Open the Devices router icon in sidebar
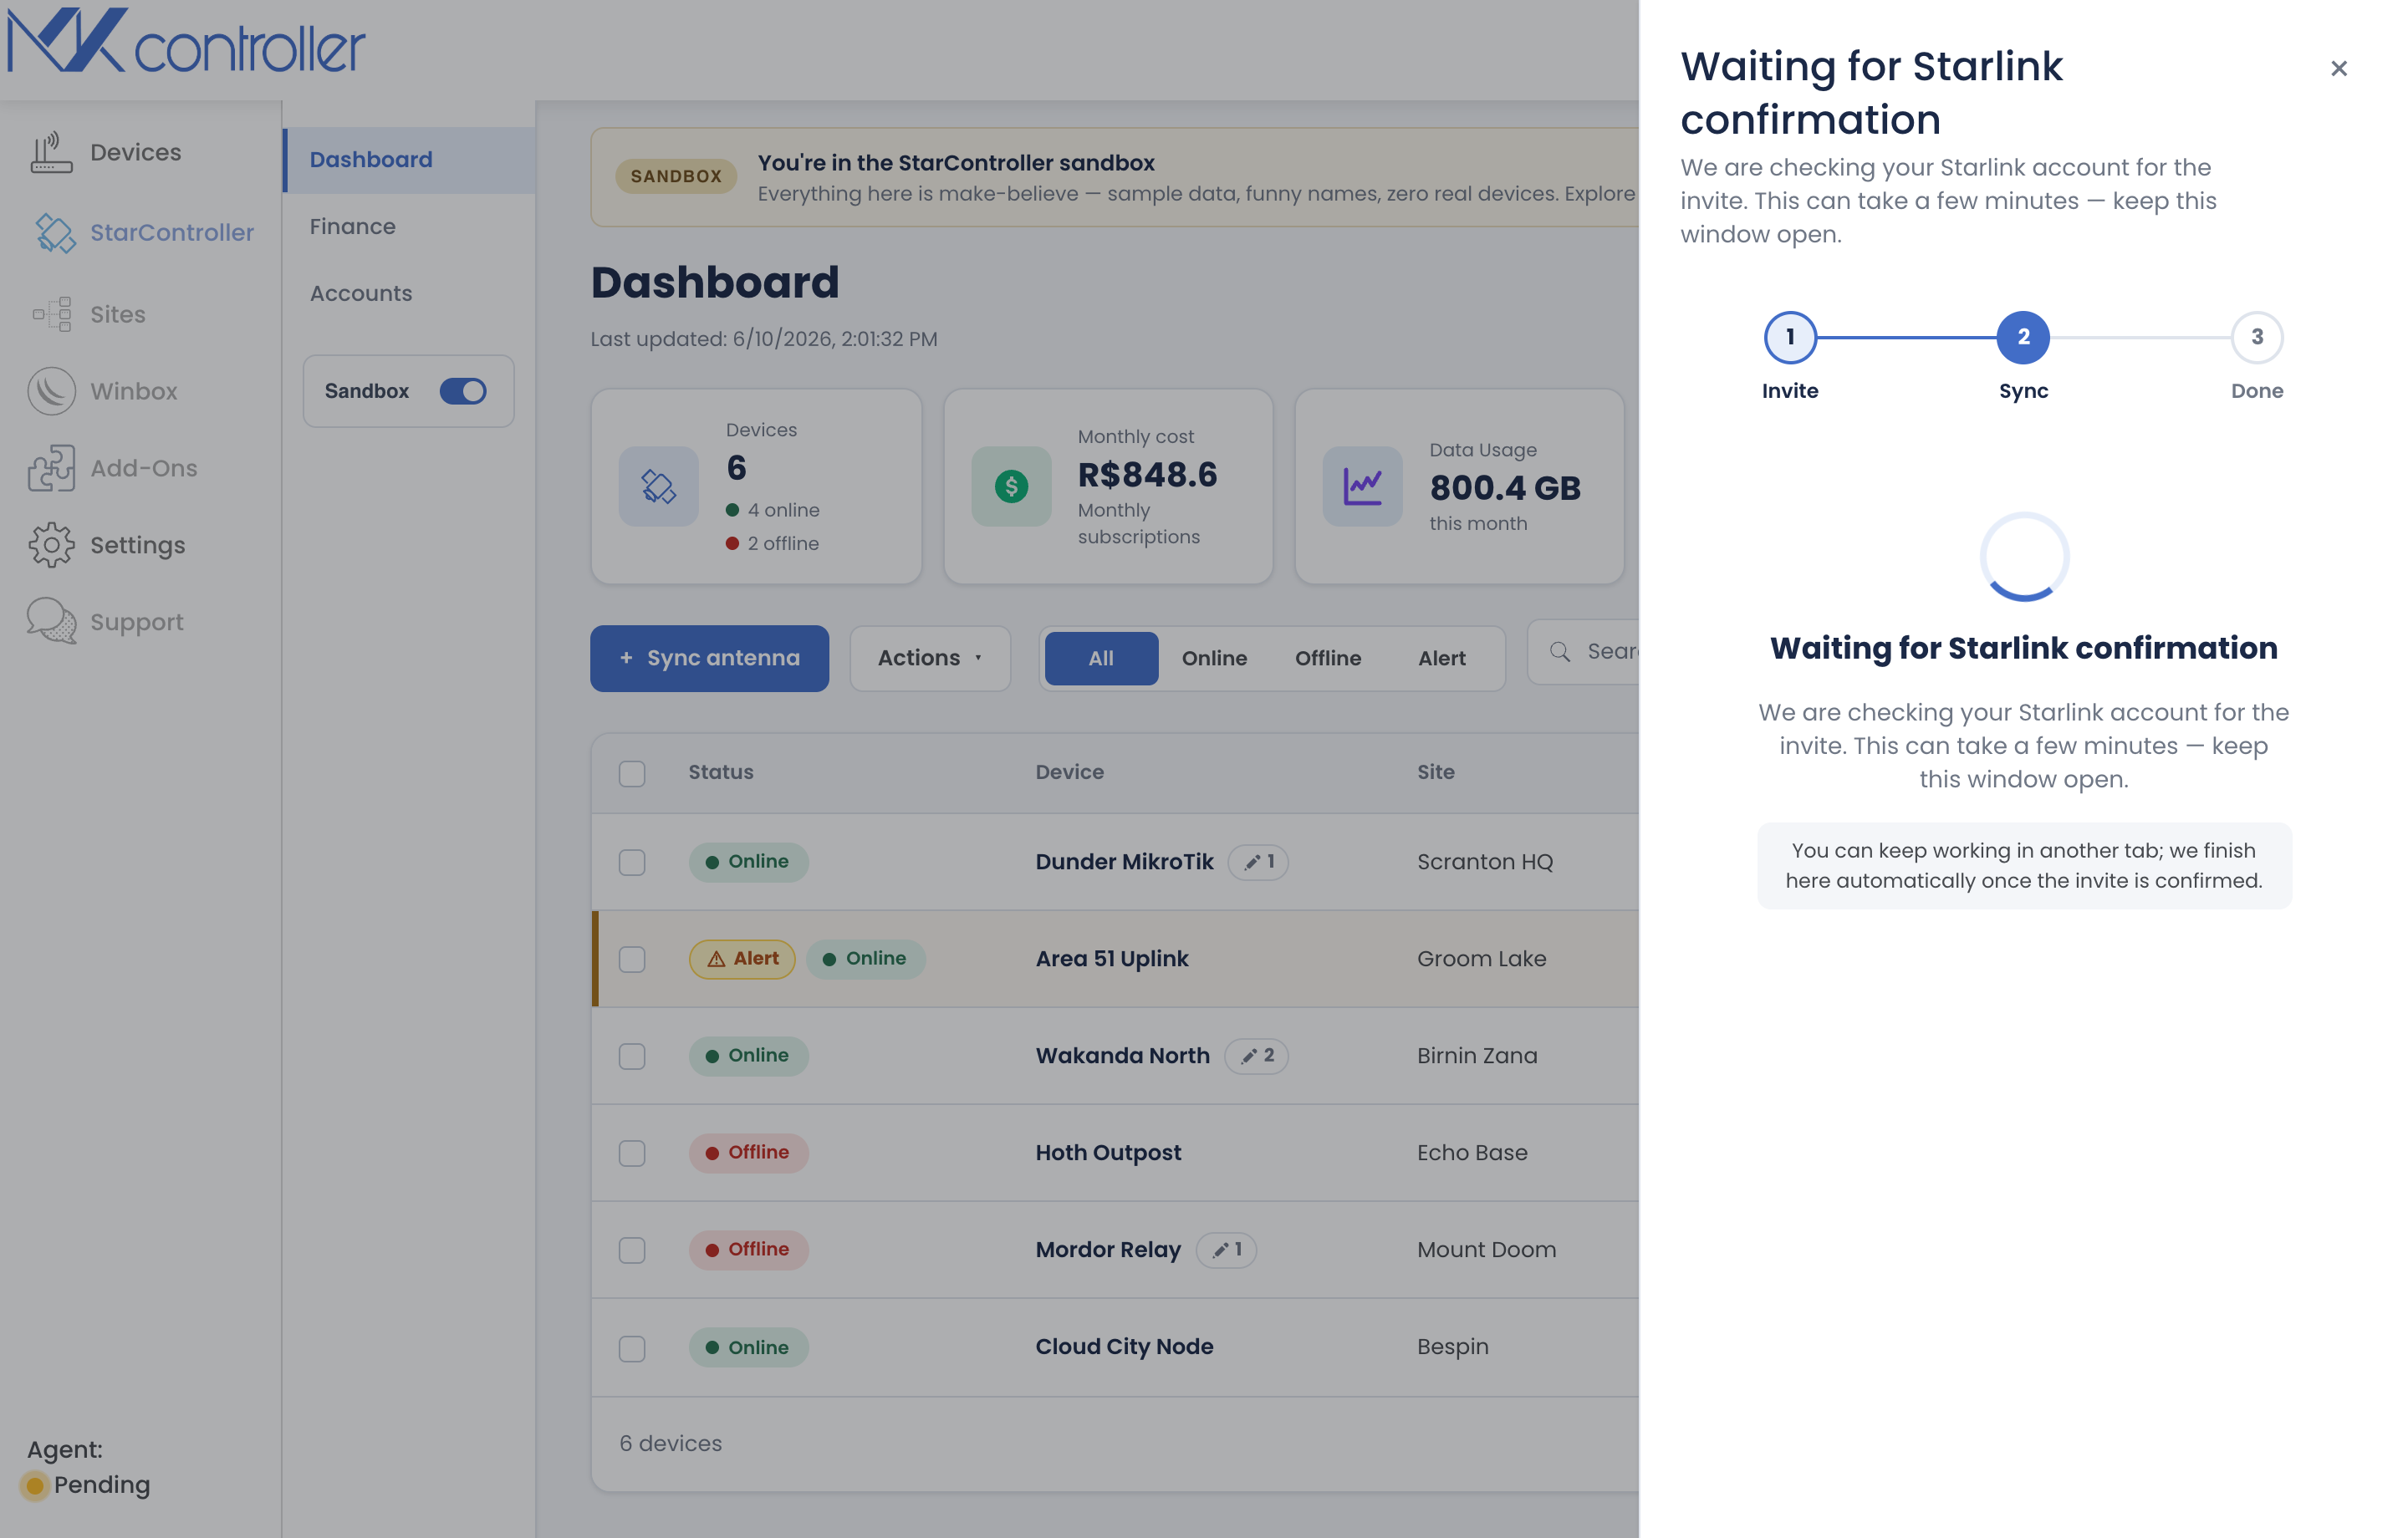Viewport: 2408px width, 1538px height. pos(51,152)
